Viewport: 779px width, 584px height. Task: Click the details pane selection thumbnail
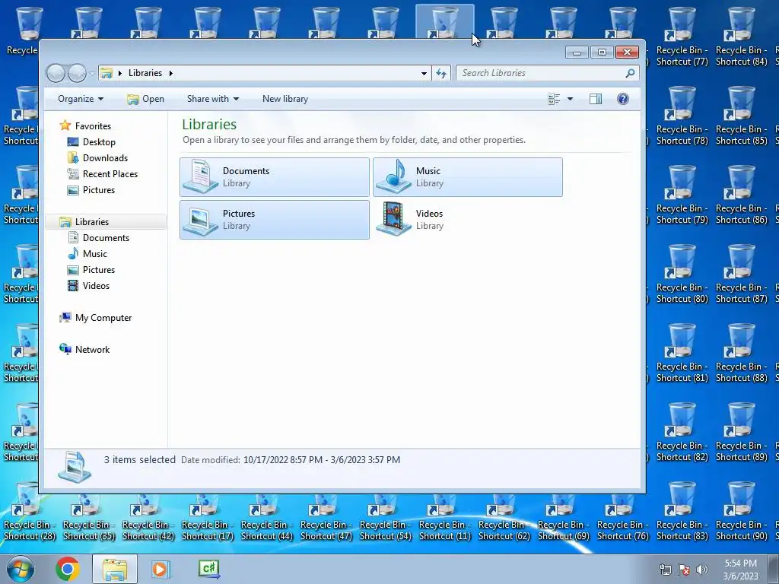[x=75, y=467]
